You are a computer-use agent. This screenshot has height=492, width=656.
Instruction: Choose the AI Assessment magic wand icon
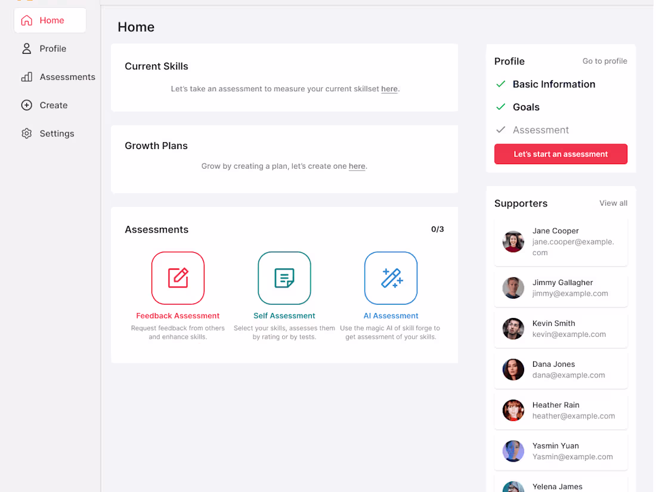[391, 278]
